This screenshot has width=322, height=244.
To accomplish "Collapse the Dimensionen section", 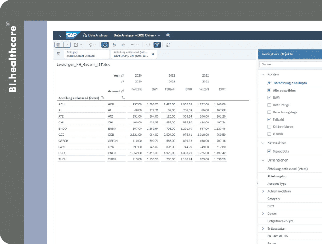I will click(x=263, y=160).
